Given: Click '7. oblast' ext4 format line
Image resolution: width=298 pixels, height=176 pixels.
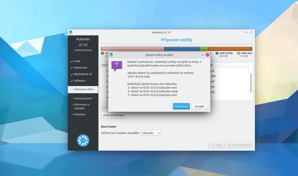Looking at the screenshot, I should 152,95.
